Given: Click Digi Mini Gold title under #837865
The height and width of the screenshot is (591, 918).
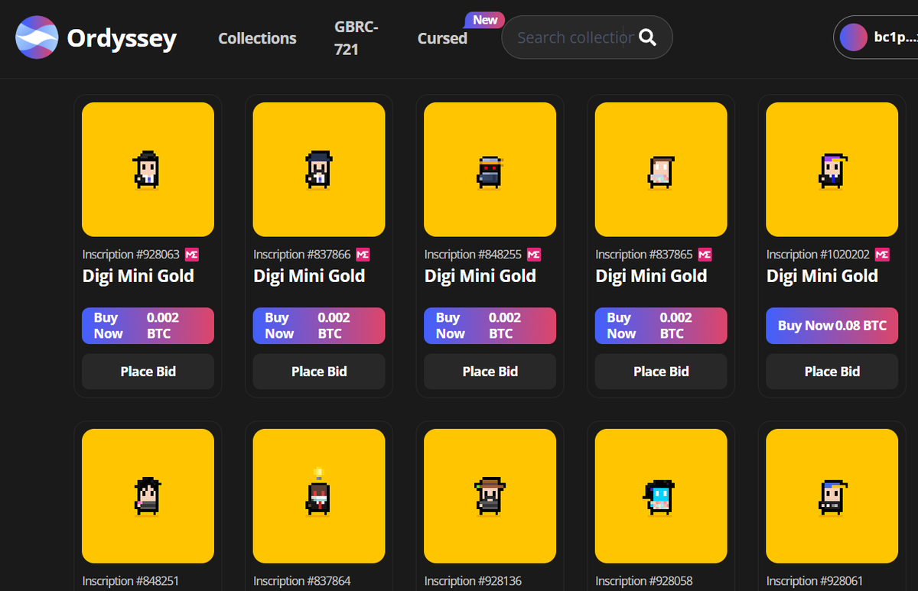Looking at the screenshot, I should click(652, 277).
